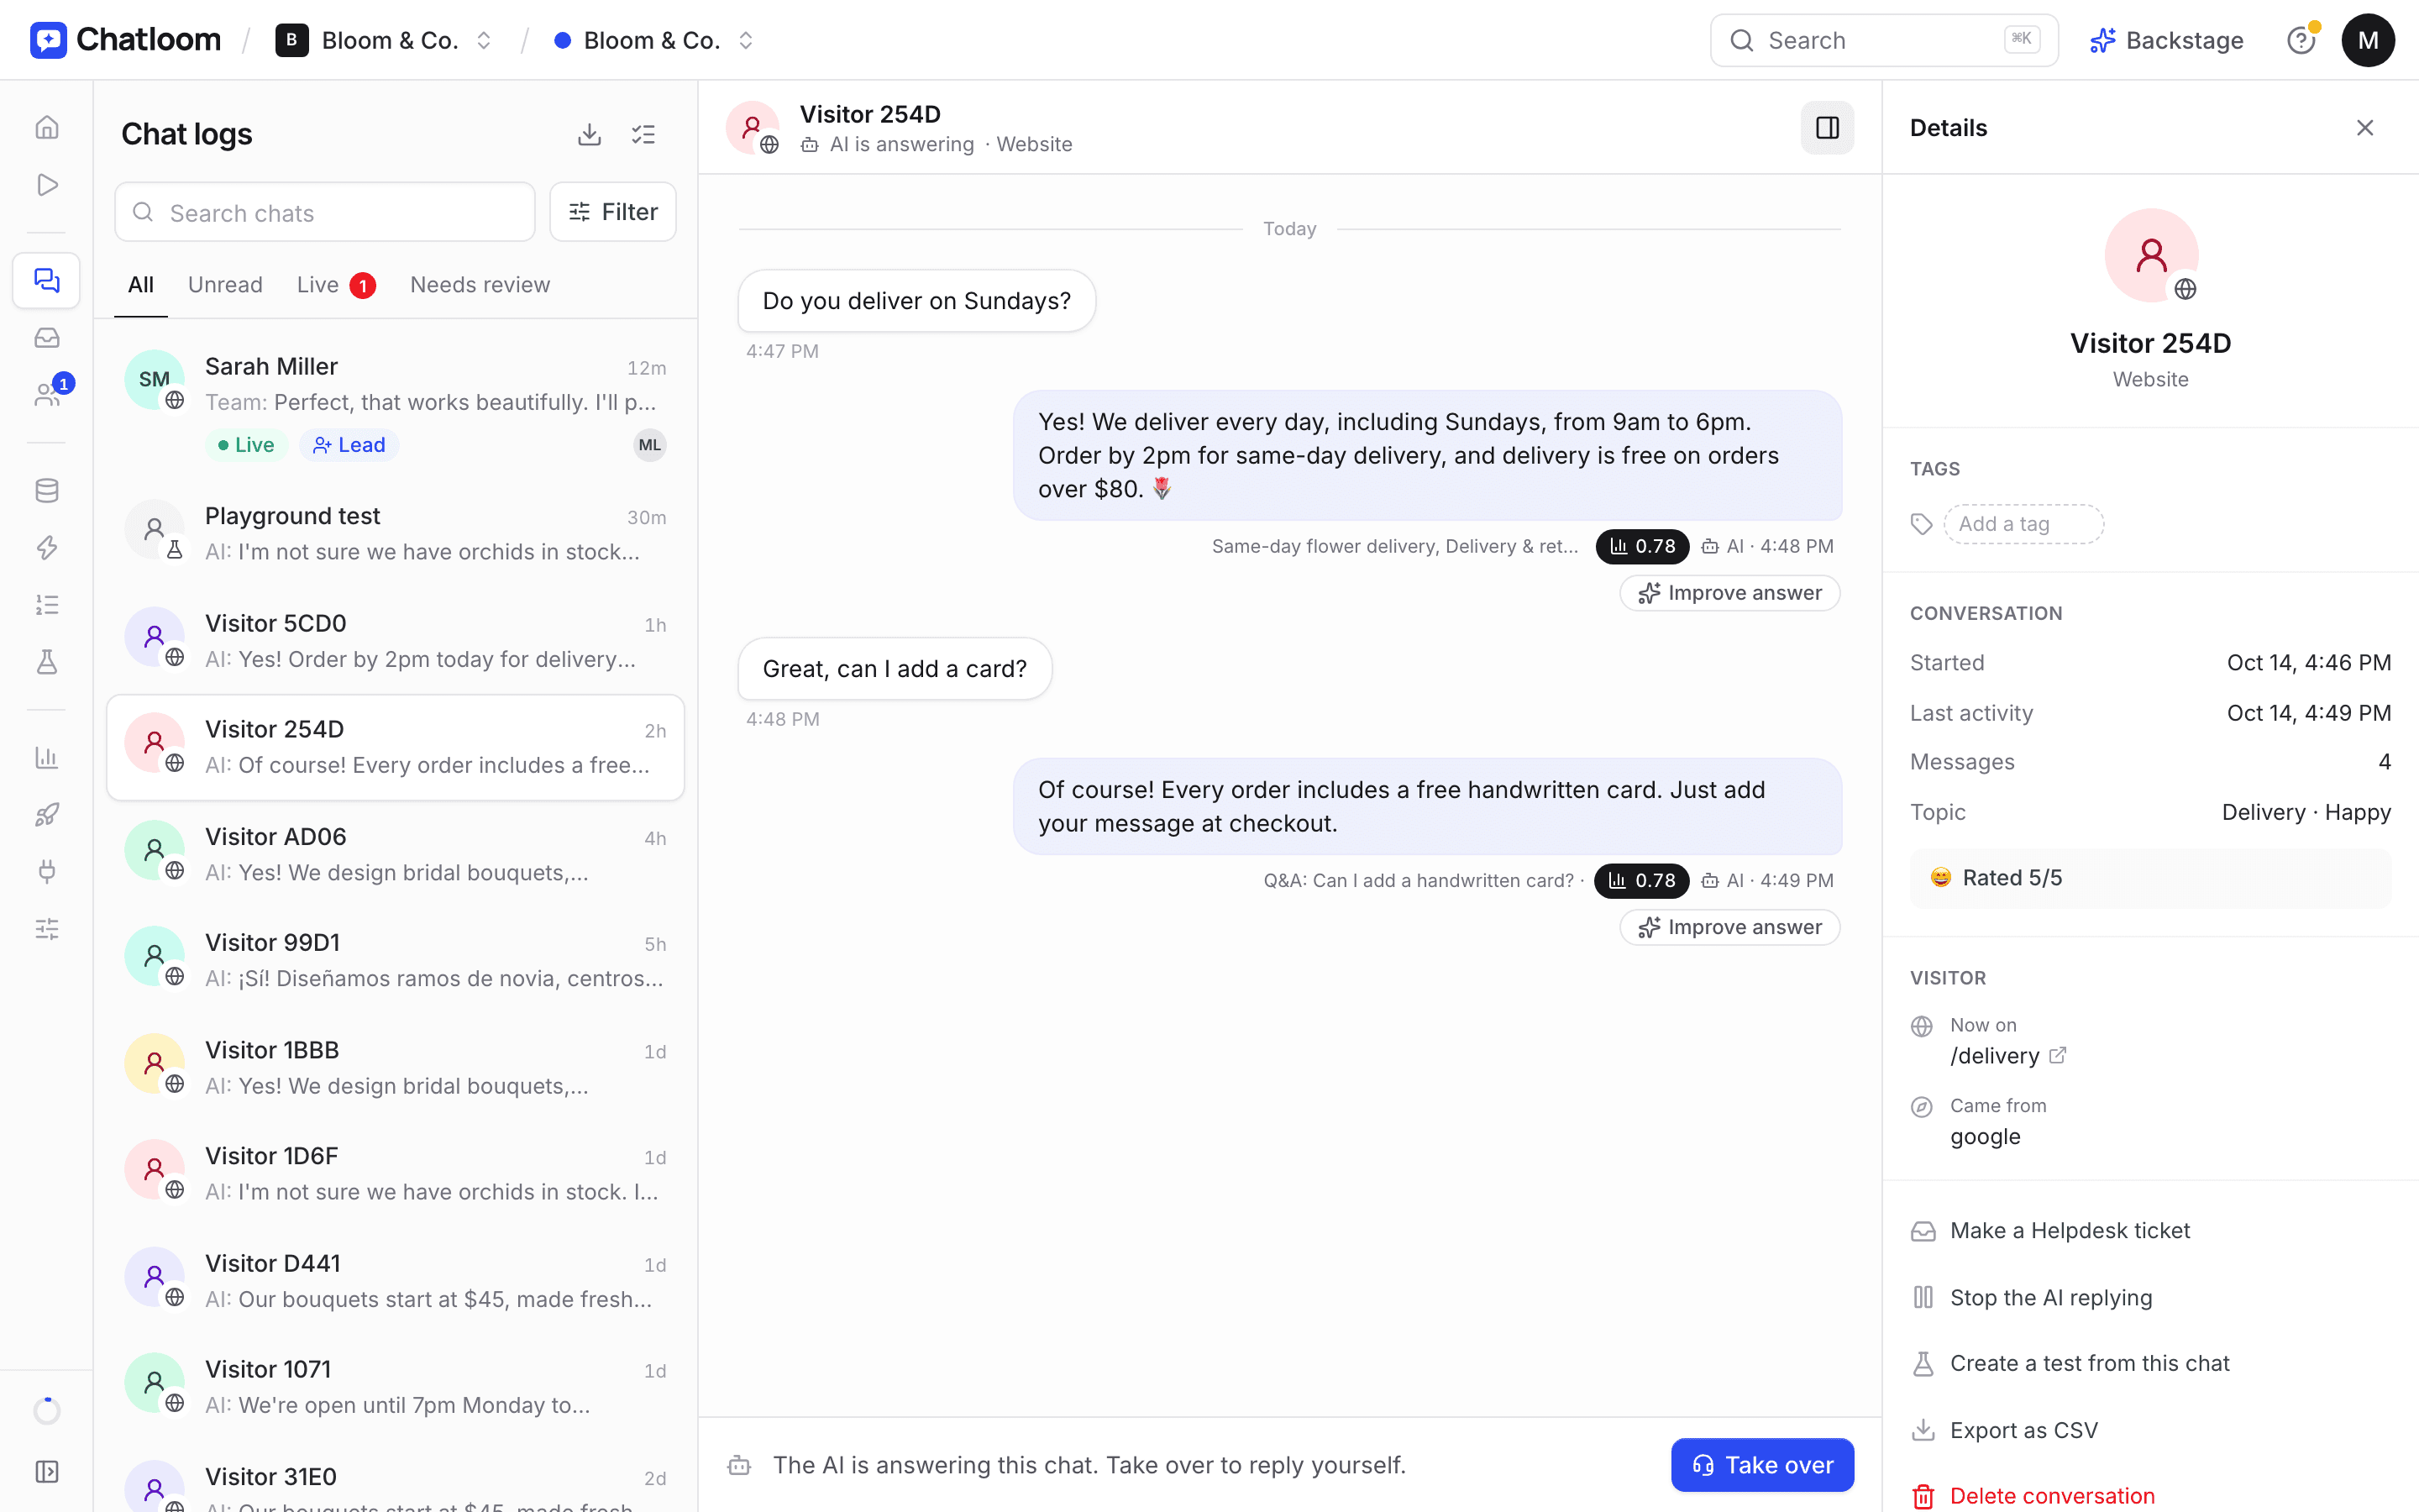Click the 0.78 confidence badge at 4:48 PM

tap(1642, 546)
